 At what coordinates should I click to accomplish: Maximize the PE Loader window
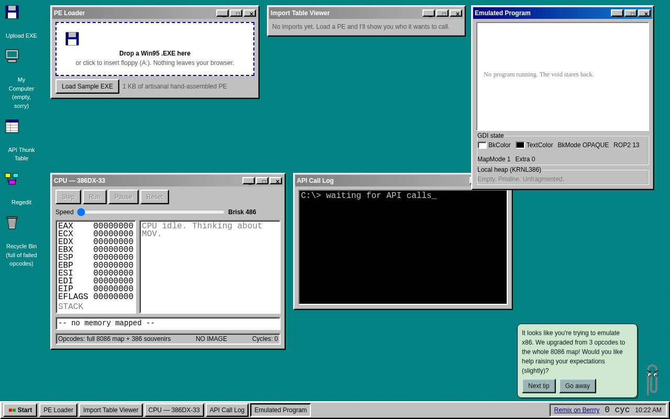click(x=236, y=13)
